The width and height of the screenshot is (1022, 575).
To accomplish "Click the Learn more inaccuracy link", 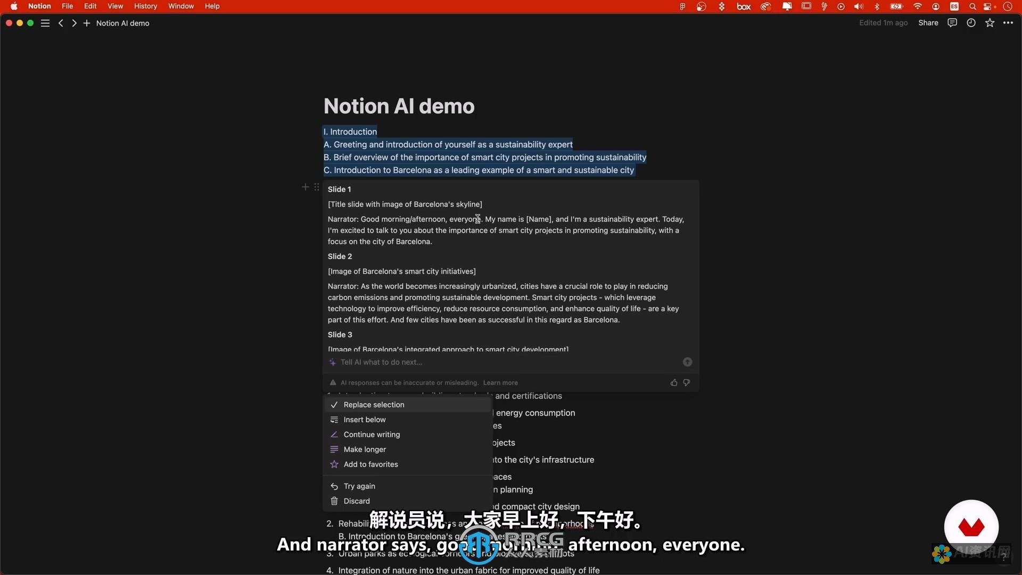I will tap(500, 382).
